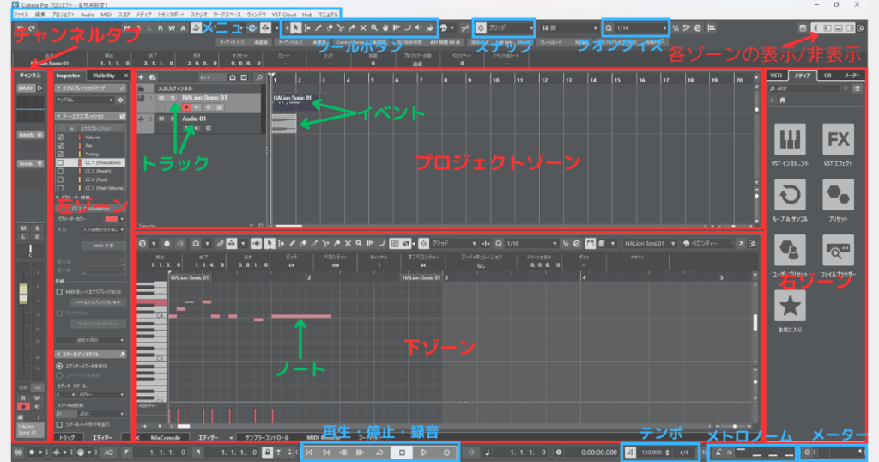Open the grid type Beat dropdown
879x462 pixels.
pos(570,28)
